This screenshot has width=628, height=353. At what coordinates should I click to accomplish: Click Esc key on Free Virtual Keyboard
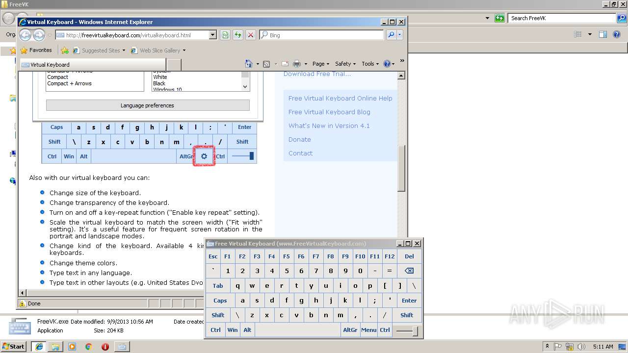[213, 256]
